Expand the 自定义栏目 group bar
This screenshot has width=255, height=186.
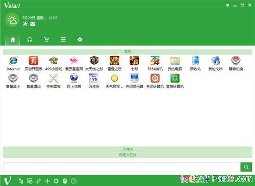tap(127, 155)
